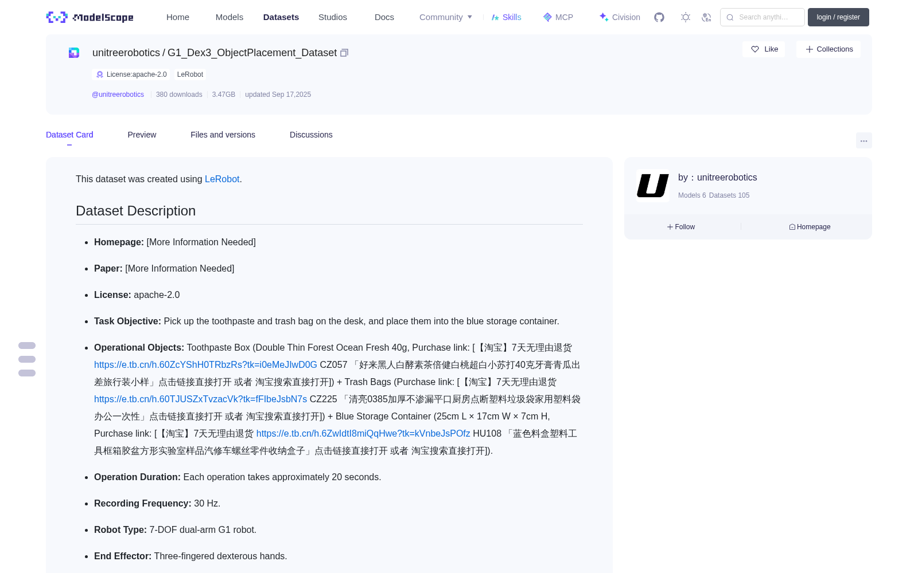Click the 3.47GB size text
This screenshot has height=573, width=918.
224,95
